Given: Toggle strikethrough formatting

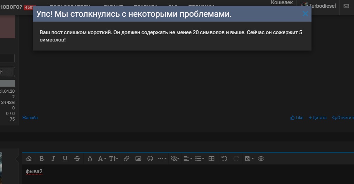Looking at the screenshot, I should pyautogui.click(x=77, y=159).
